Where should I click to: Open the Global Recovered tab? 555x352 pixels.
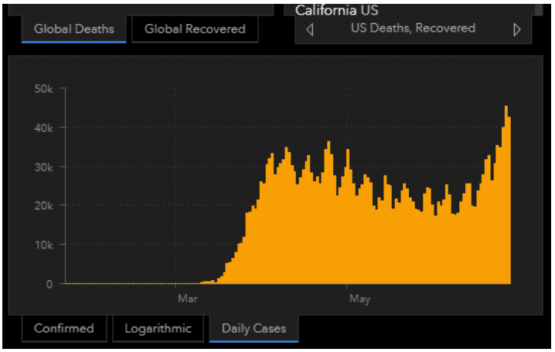click(x=195, y=29)
